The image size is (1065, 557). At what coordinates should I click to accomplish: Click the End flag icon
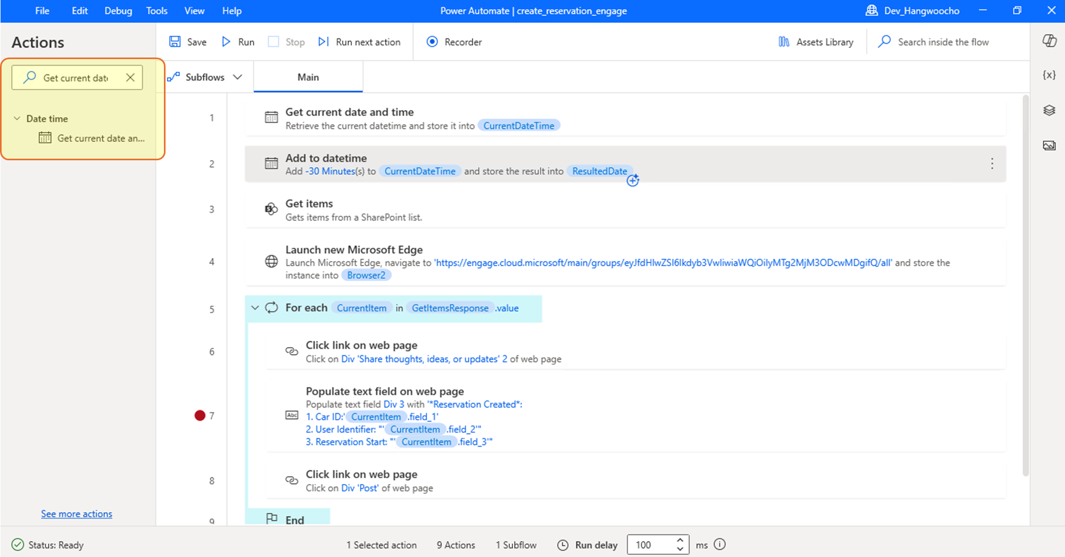coord(271,518)
